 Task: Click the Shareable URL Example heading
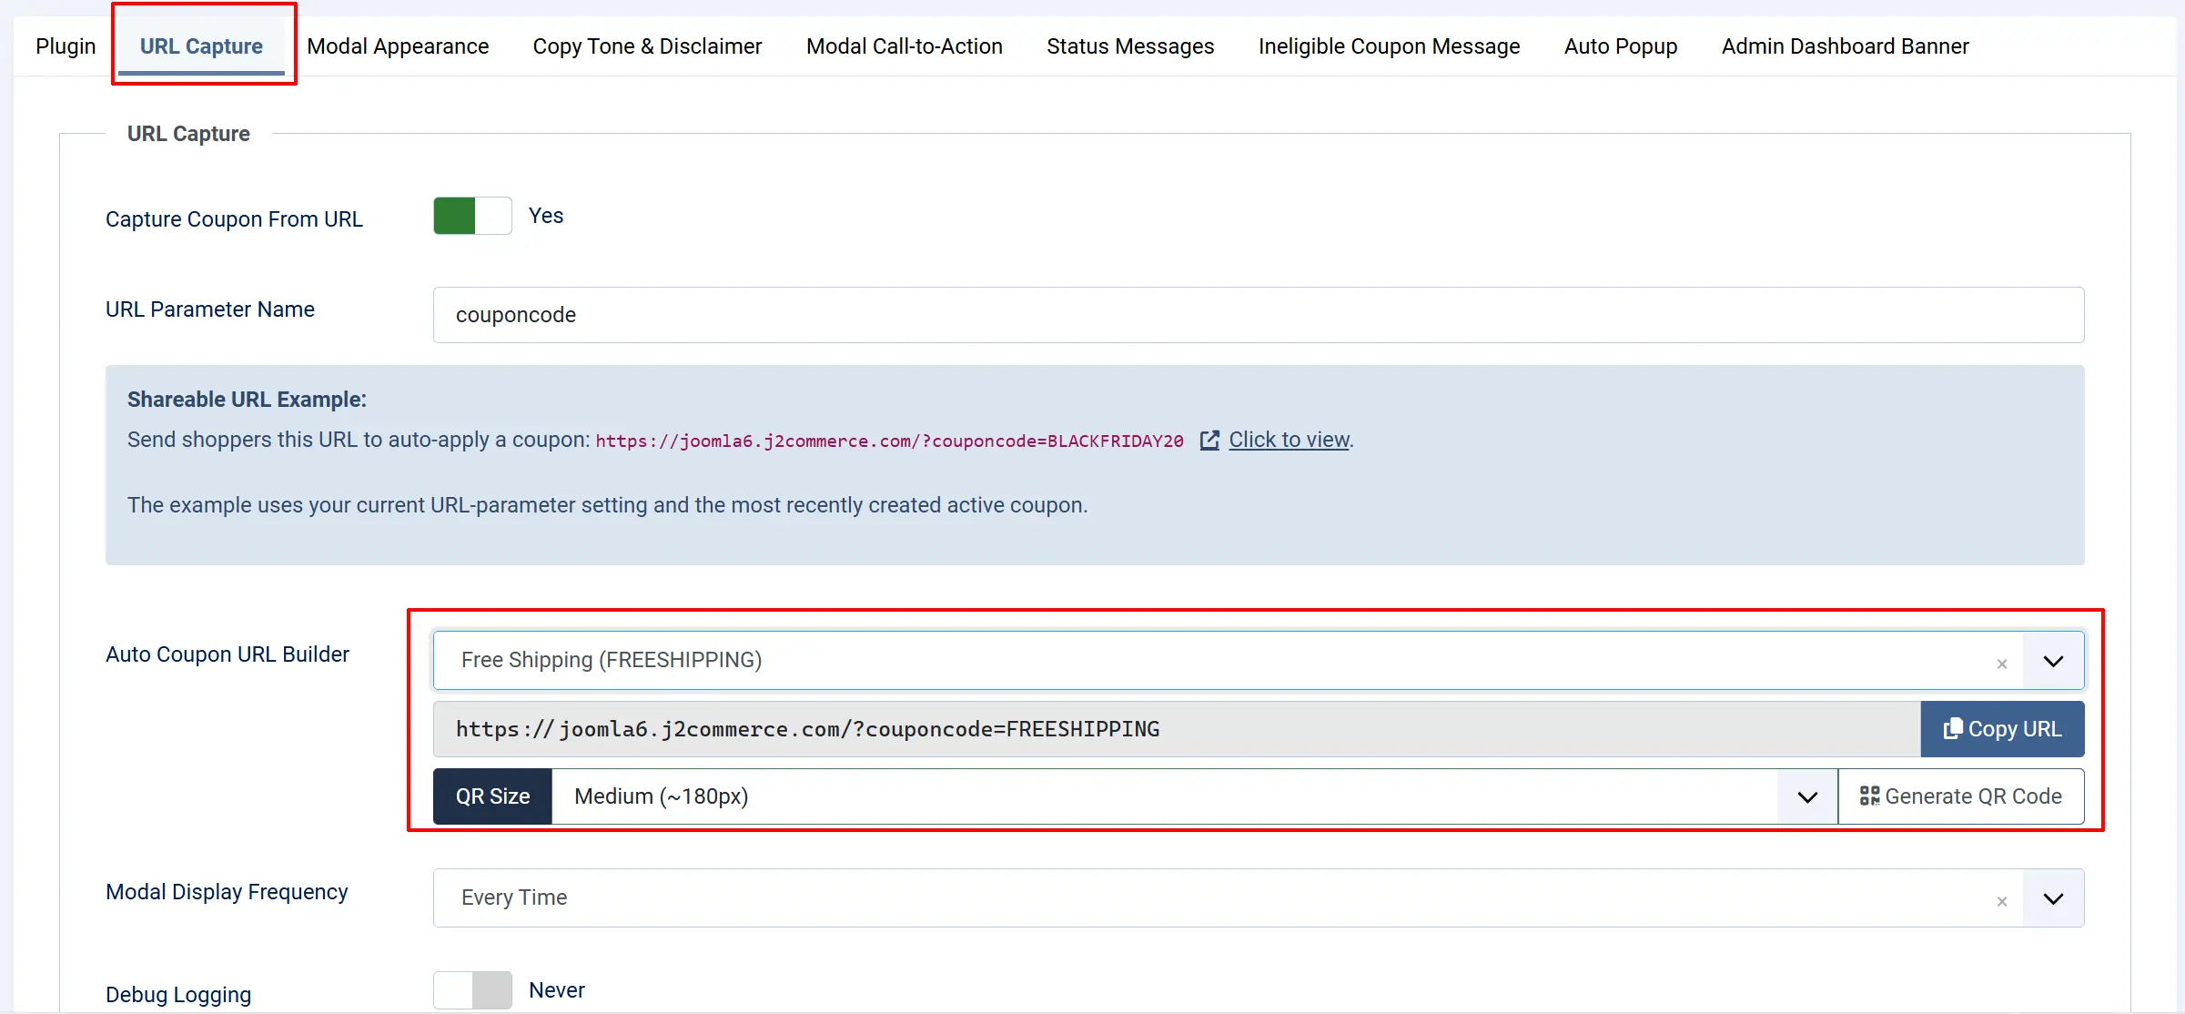click(247, 400)
